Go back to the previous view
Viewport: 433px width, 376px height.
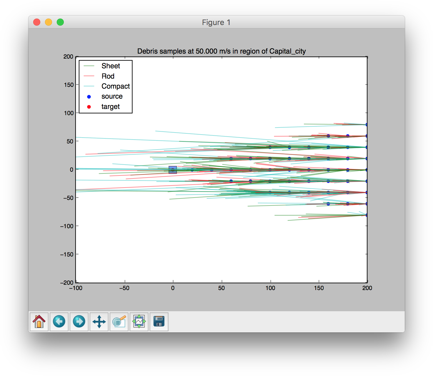(x=59, y=322)
